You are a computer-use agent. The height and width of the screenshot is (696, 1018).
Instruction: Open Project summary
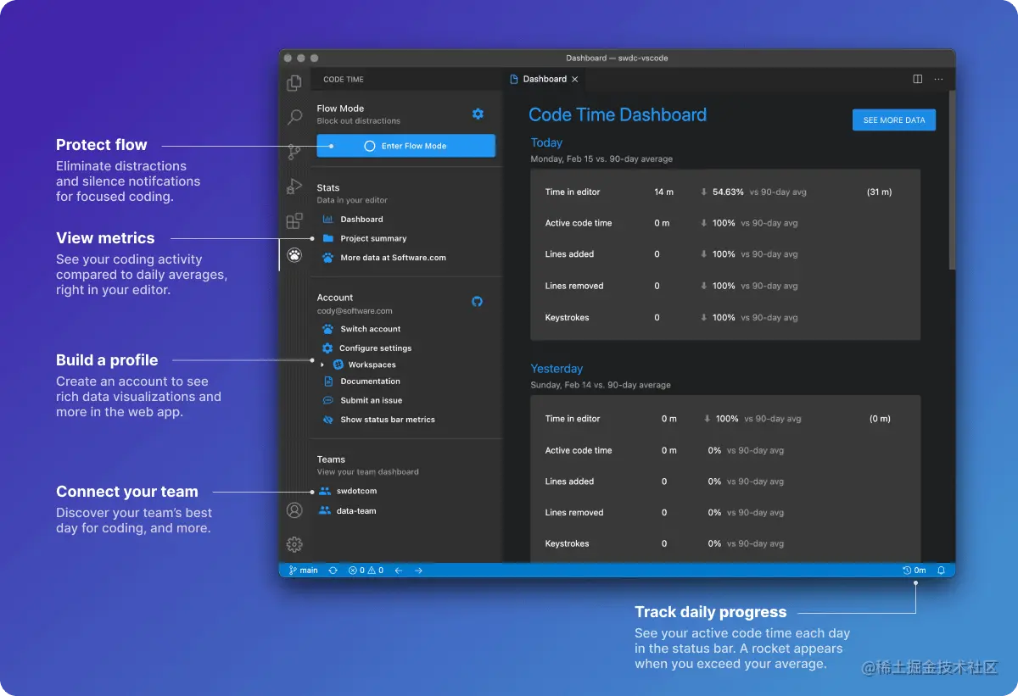373,238
